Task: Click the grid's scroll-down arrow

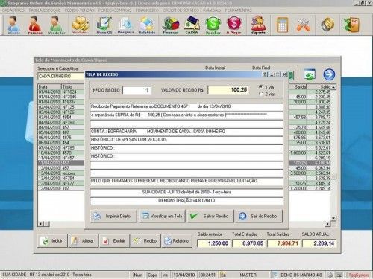Action: [333, 218]
